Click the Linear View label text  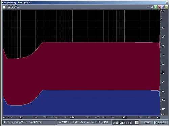click(x=13, y=7)
